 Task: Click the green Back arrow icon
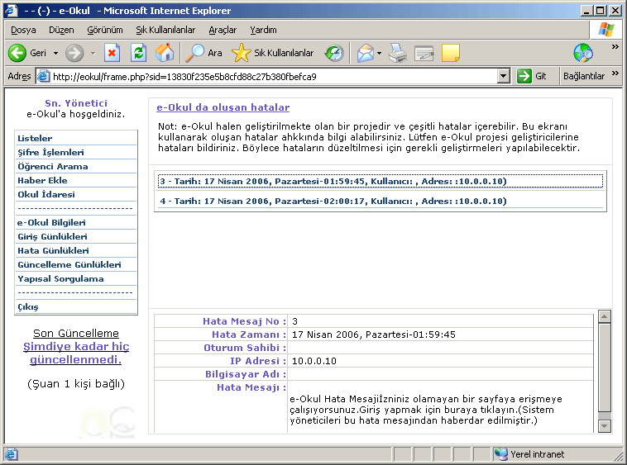click(17, 53)
